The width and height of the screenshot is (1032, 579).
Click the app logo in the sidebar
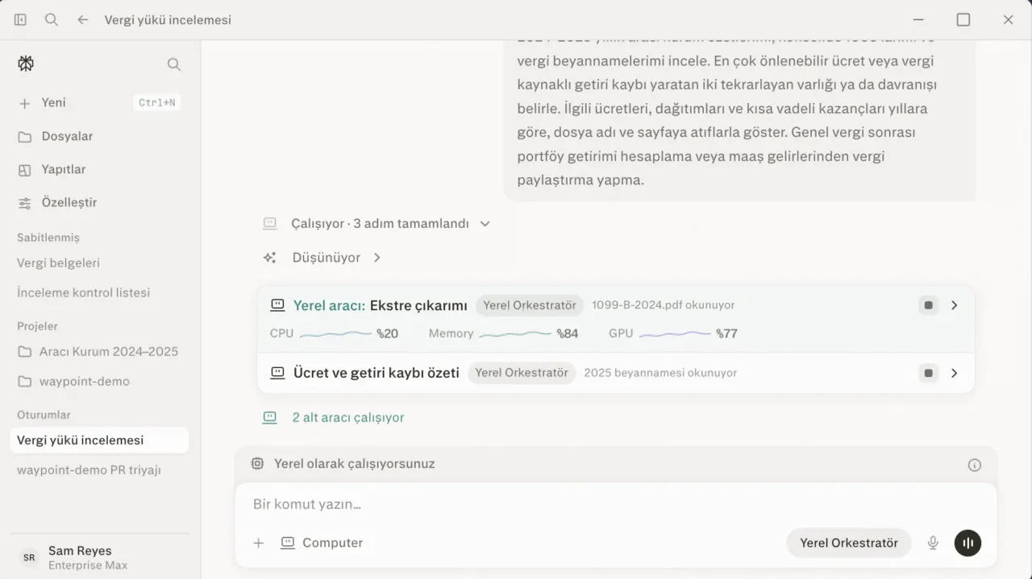click(x=26, y=64)
